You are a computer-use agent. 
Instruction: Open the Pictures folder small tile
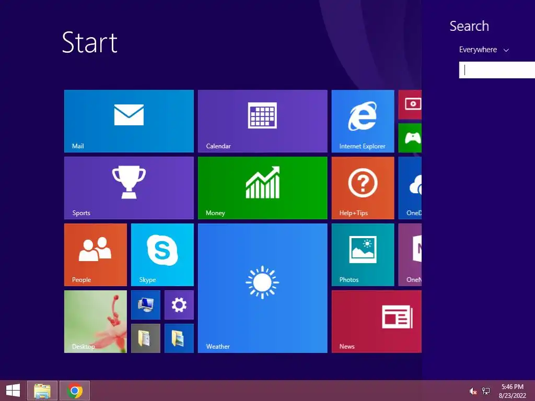pyautogui.click(x=179, y=338)
